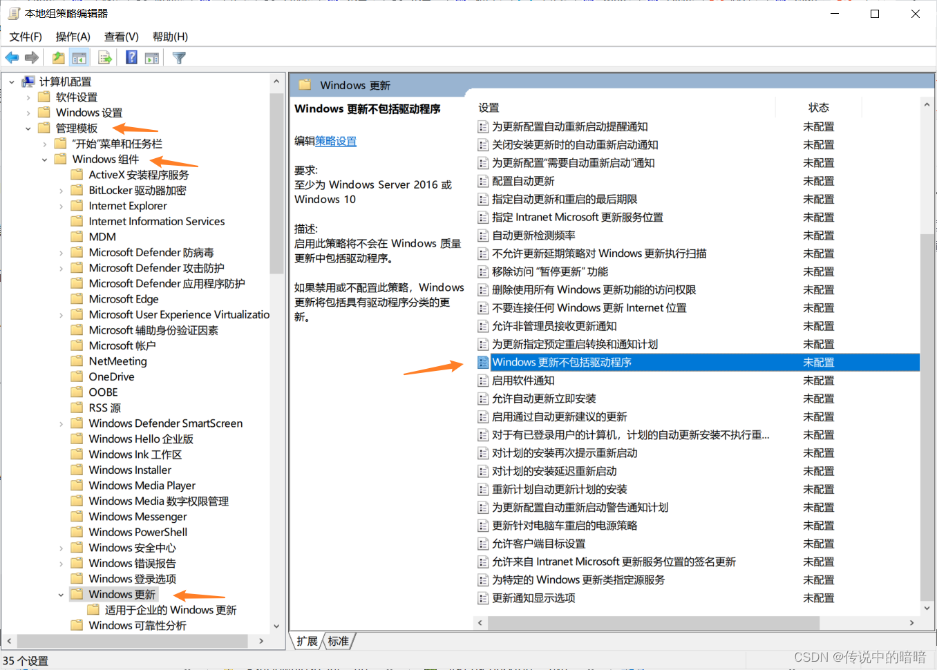The height and width of the screenshot is (670, 937).
Task: Click the folder icon beside NetMeeting
Action: click(77, 361)
